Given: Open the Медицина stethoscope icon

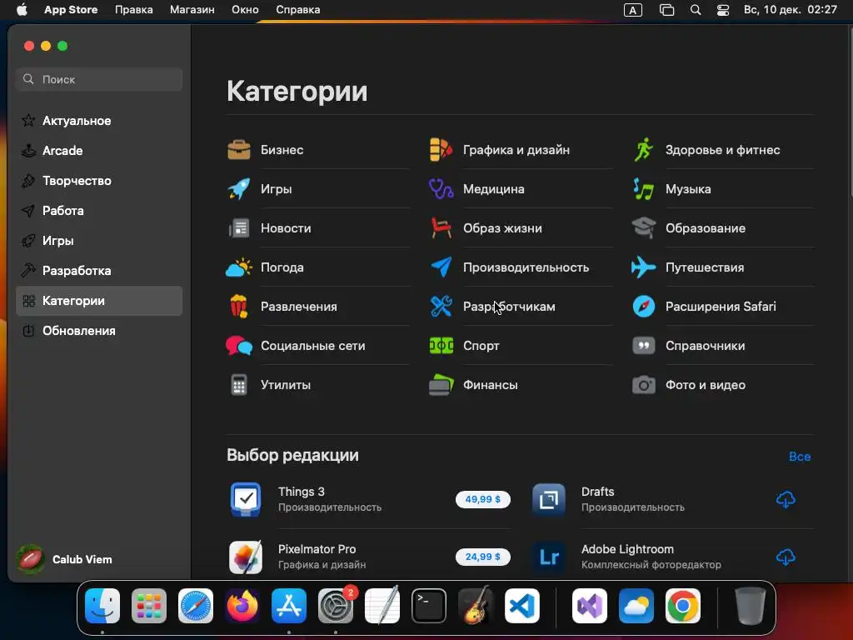Looking at the screenshot, I should [x=441, y=189].
